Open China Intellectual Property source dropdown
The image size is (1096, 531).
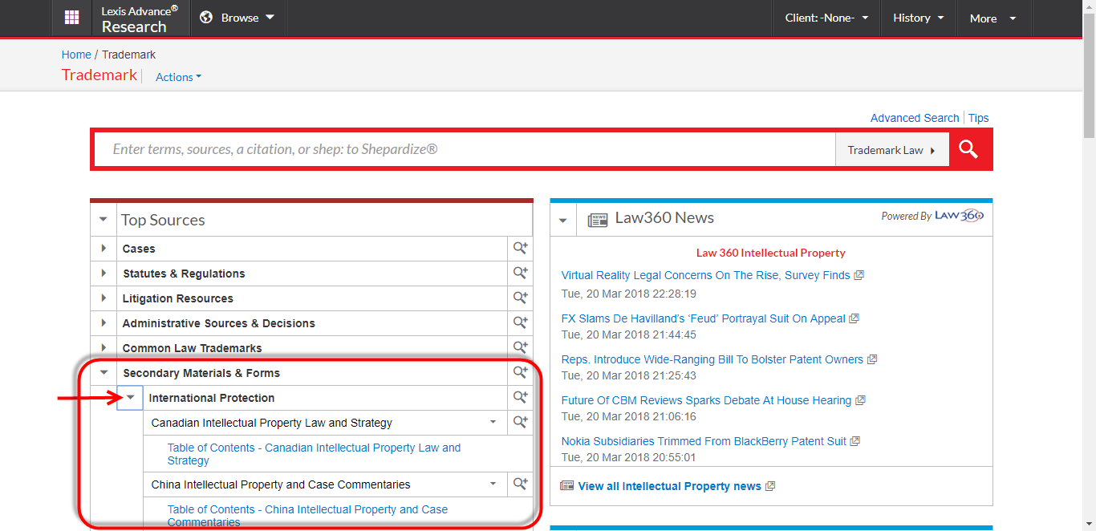[493, 484]
